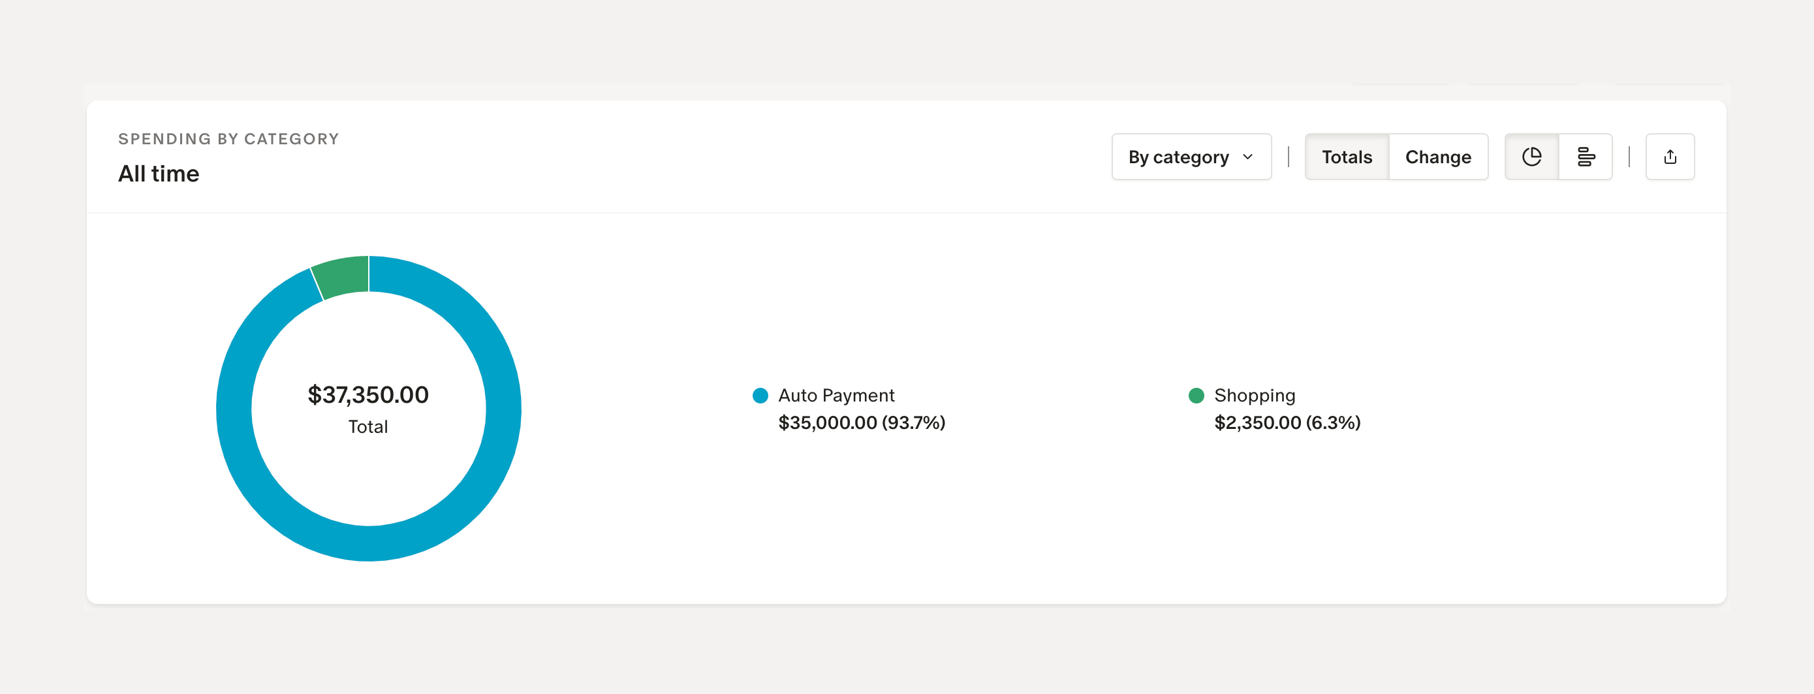Screen dimensions: 1814x694
Task: Open the By category dropdown
Action: point(1191,157)
